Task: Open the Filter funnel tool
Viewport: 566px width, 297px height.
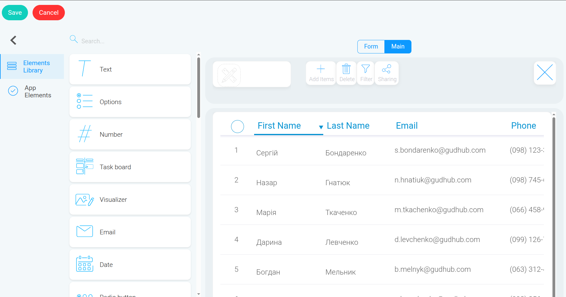Action: pyautogui.click(x=366, y=69)
